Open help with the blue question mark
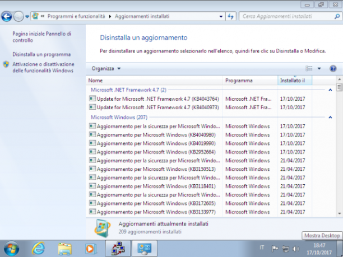The height and width of the screenshot is (257, 343). tap(333, 69)
